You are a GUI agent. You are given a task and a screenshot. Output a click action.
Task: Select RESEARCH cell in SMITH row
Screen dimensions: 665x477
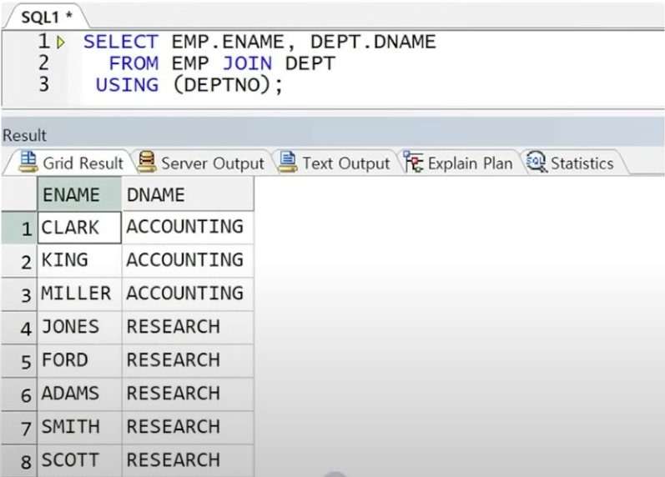(x=188, y=428)
